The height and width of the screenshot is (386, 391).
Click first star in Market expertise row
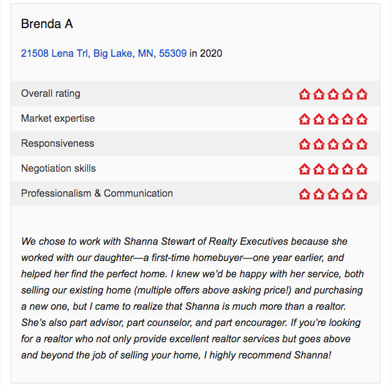304,119
